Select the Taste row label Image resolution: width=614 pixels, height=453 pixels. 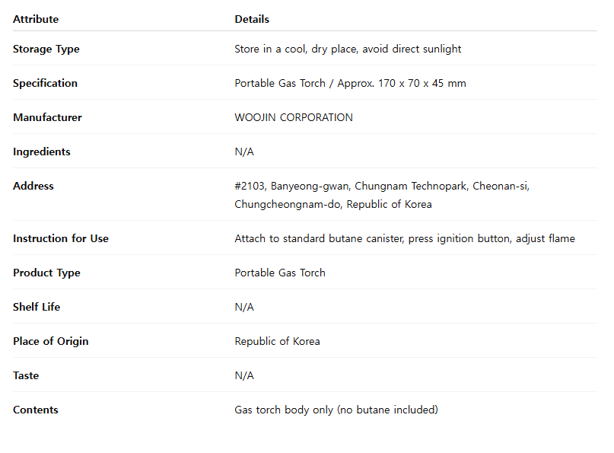[26, 375]
